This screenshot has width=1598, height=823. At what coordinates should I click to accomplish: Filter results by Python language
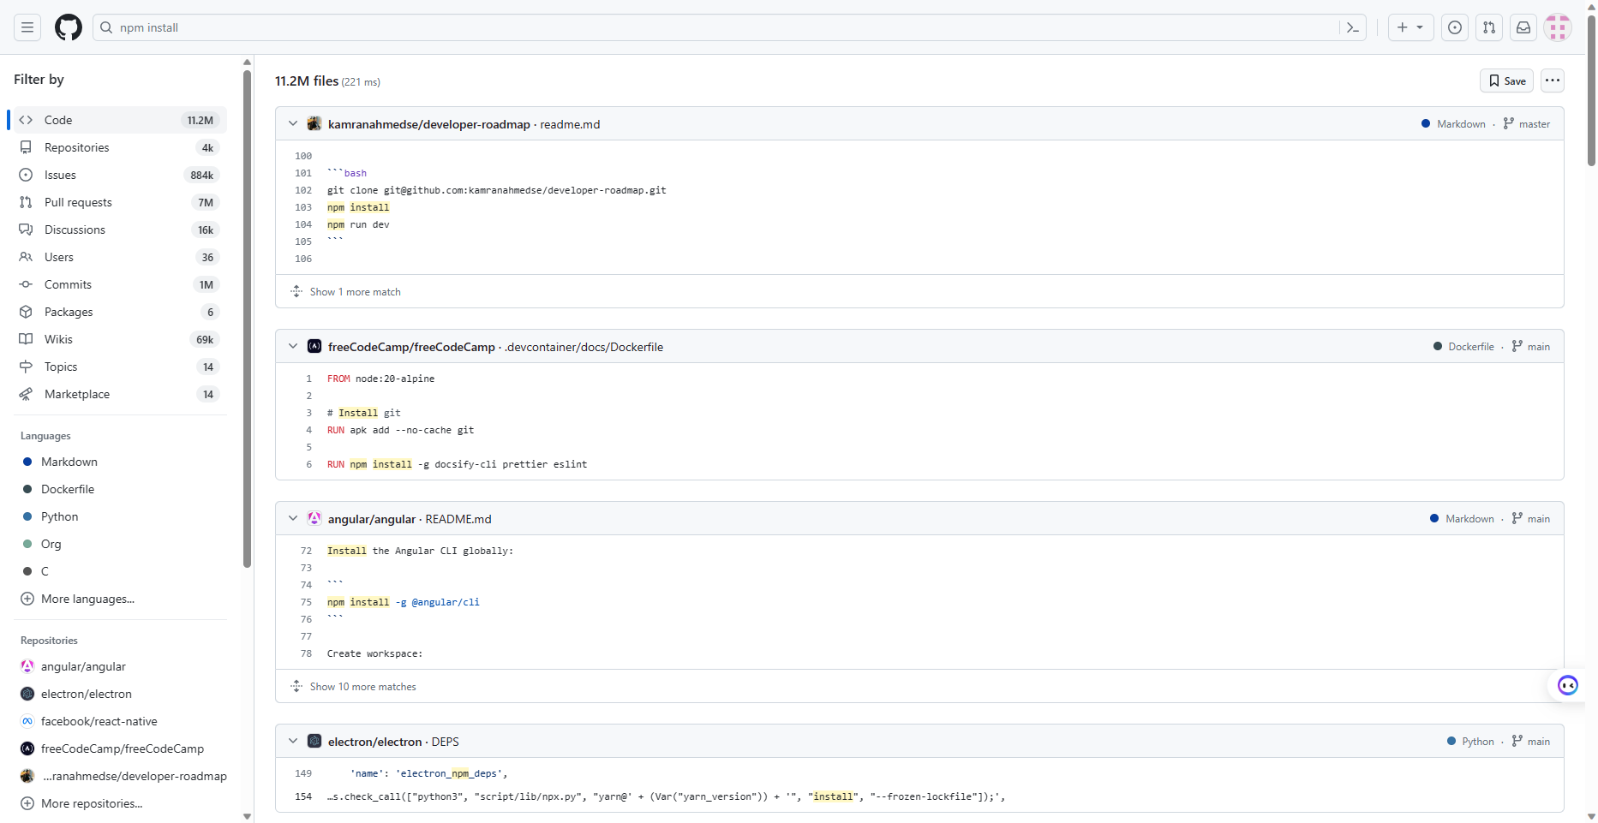coord(60,516)
